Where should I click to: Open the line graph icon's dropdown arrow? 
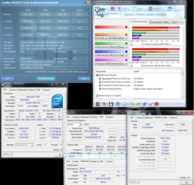click(127, 104)
